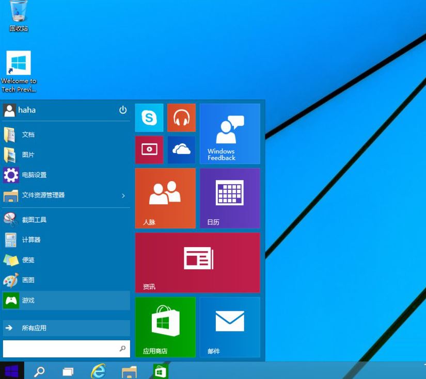Open the 邮件 Mail tile
Viewport: 426px width, 379px height.
(x=230, y=327)
